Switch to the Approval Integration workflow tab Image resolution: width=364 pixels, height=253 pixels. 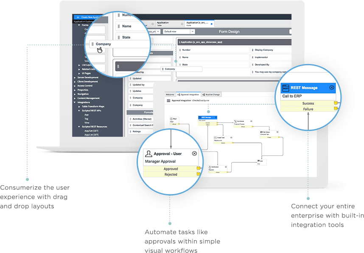[188, 95]
